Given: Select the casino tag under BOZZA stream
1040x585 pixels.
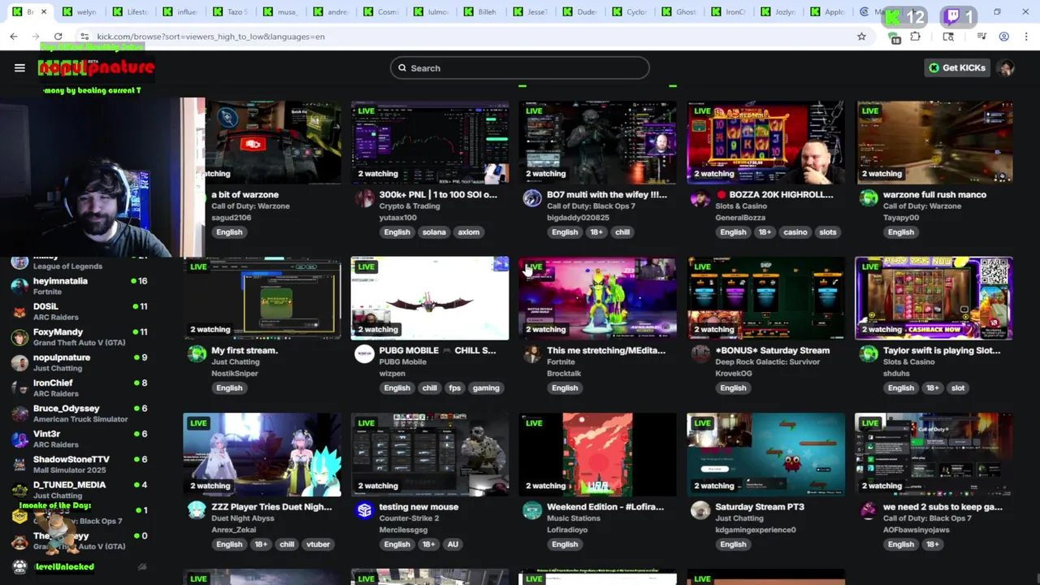Looking at the screenshot, I should (795, 232).
